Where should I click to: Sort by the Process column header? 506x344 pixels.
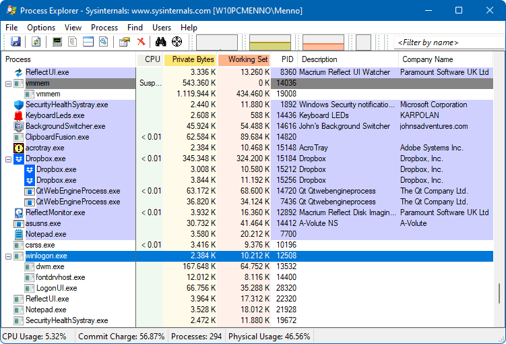(69, 59)
